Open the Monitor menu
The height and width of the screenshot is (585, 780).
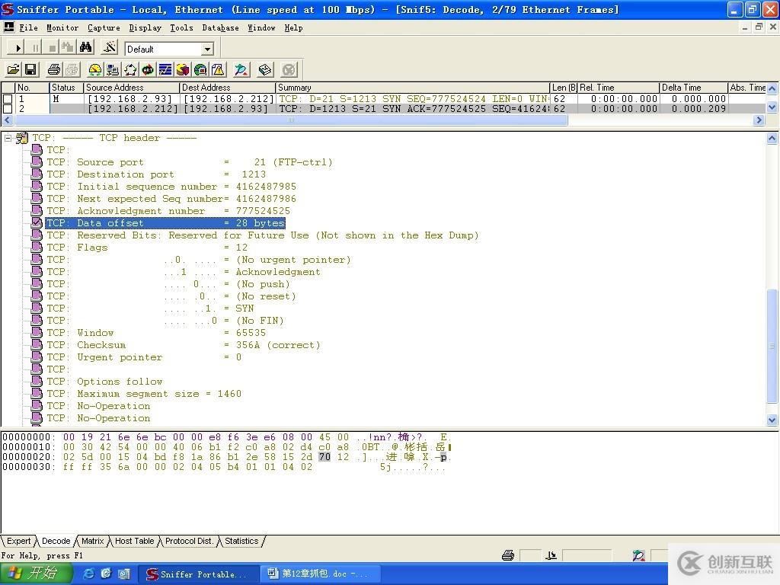pyautogui.click(x=62, y=27)
